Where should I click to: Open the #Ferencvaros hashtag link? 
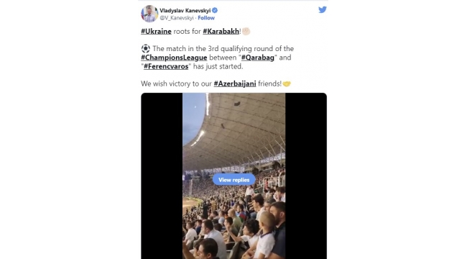(166, 66)
